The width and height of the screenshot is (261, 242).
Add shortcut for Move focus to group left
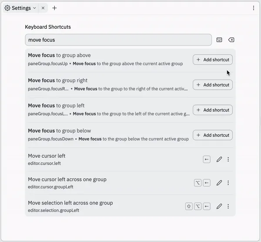213,110
